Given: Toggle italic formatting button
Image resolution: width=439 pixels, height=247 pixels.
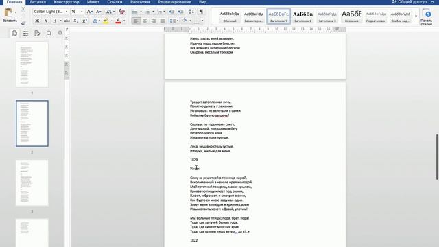Looking at the screenshot, I should 46,21.
